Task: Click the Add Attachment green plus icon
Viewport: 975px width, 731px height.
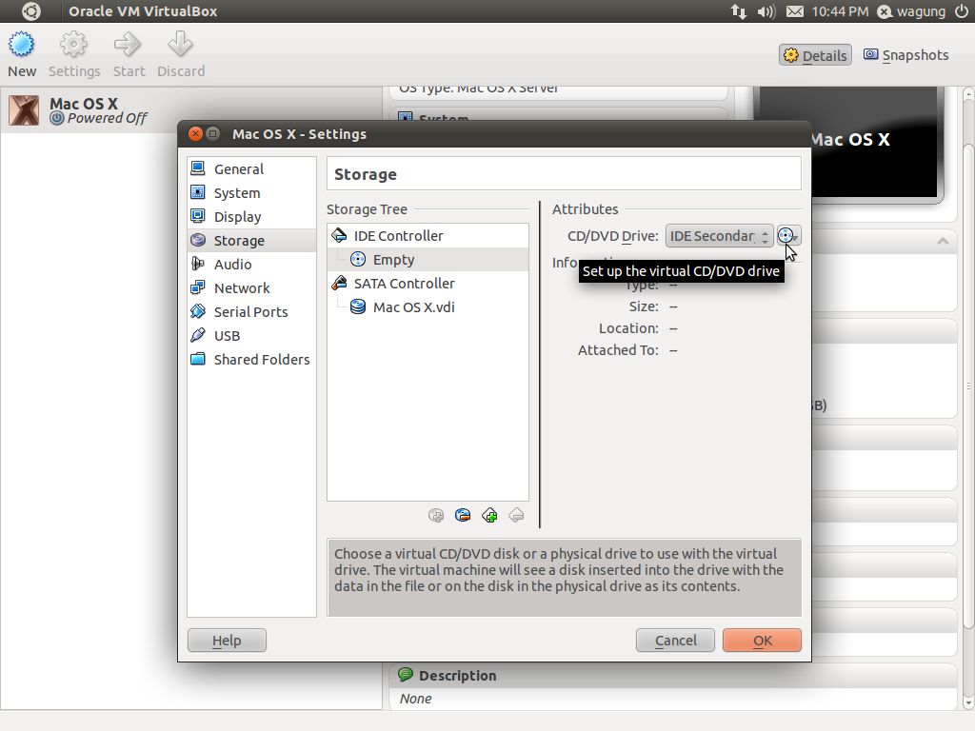Action: [x=489, y=515]
